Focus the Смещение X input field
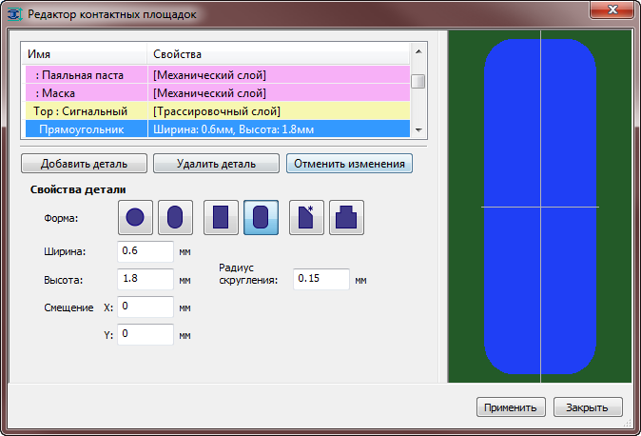641x436 pixels. (146, 307)
